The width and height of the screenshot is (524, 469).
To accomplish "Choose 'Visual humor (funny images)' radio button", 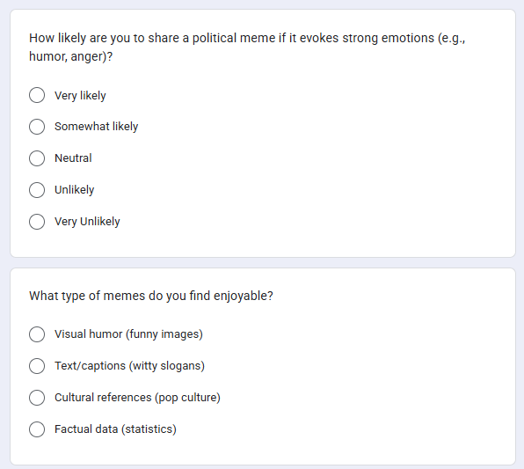I will 37,334.
